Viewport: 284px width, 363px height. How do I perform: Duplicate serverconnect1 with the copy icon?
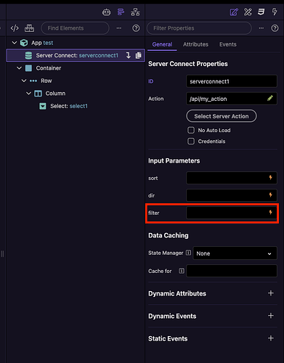139,55
